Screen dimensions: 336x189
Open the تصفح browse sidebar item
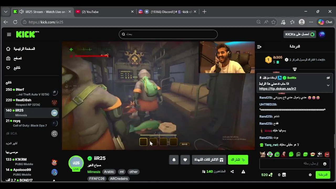pos(14,58)
